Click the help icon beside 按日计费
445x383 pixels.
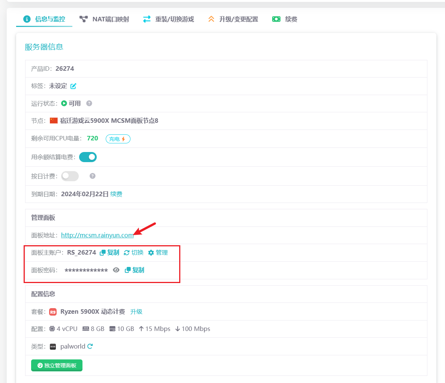pyautogui.click(x=93, y=176)
